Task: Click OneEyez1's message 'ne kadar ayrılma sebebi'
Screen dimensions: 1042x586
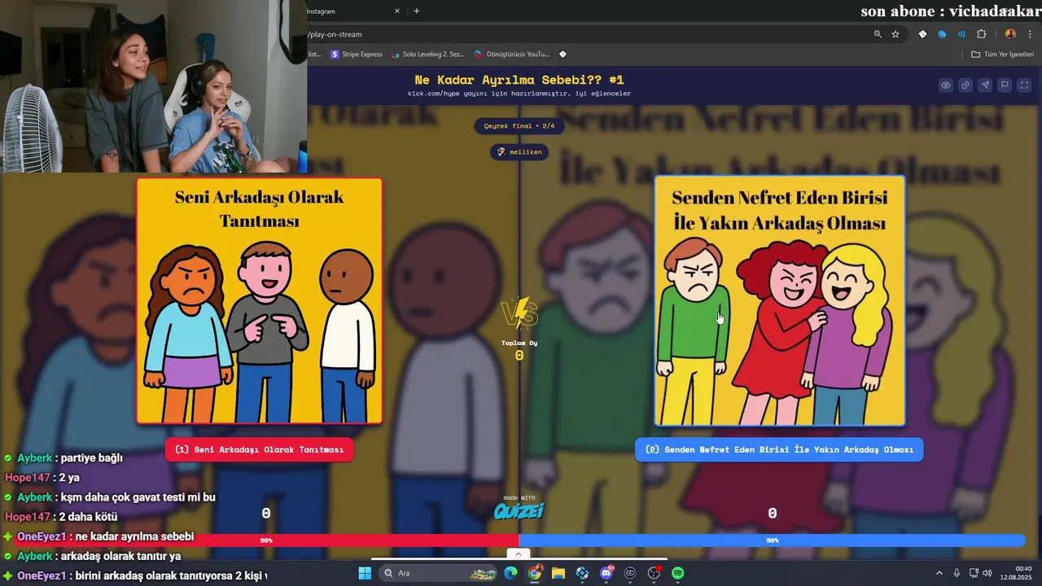Action: click(x=134, y=536)
